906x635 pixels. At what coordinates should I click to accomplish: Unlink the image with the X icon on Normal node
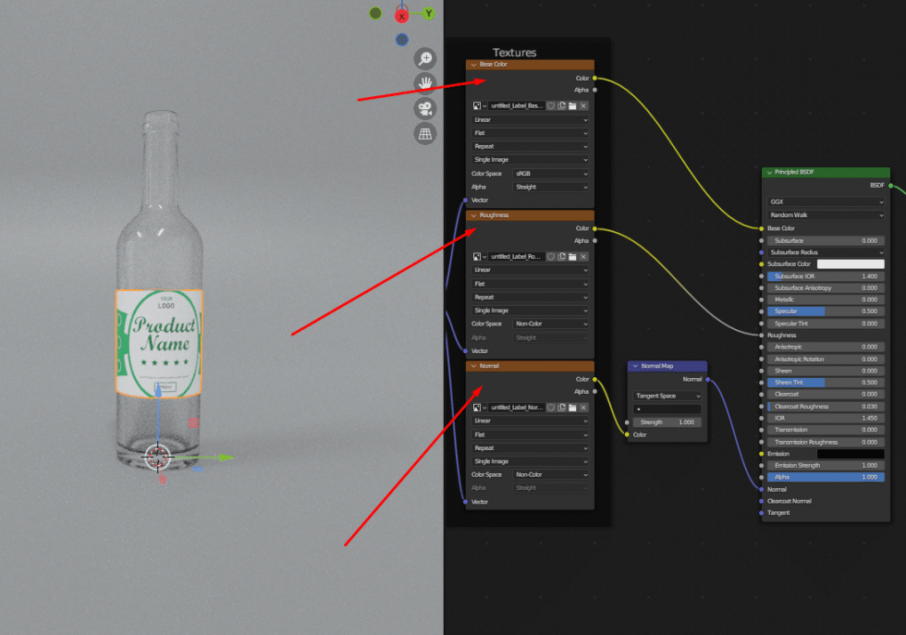pos(582,407)
